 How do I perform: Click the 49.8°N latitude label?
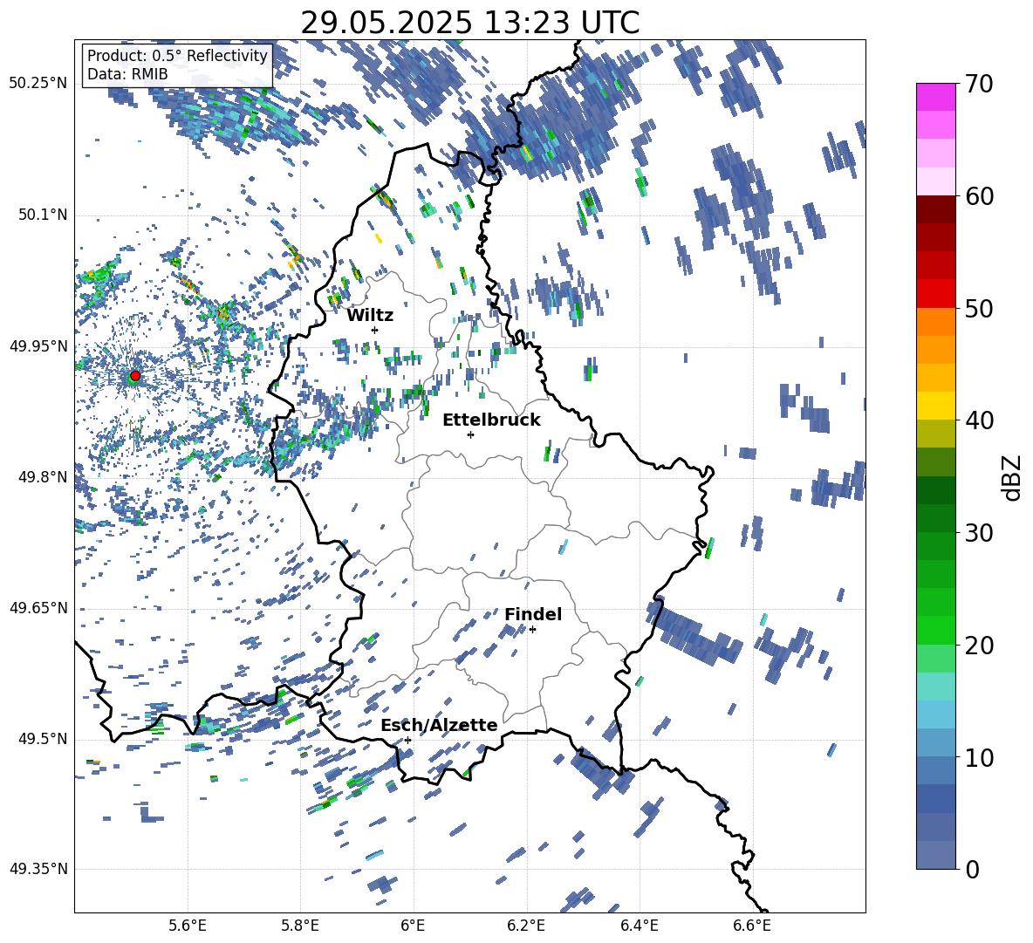[43, 476]
